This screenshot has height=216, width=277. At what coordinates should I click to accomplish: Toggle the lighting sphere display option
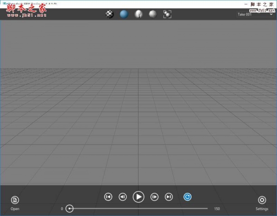pos(138,14)
